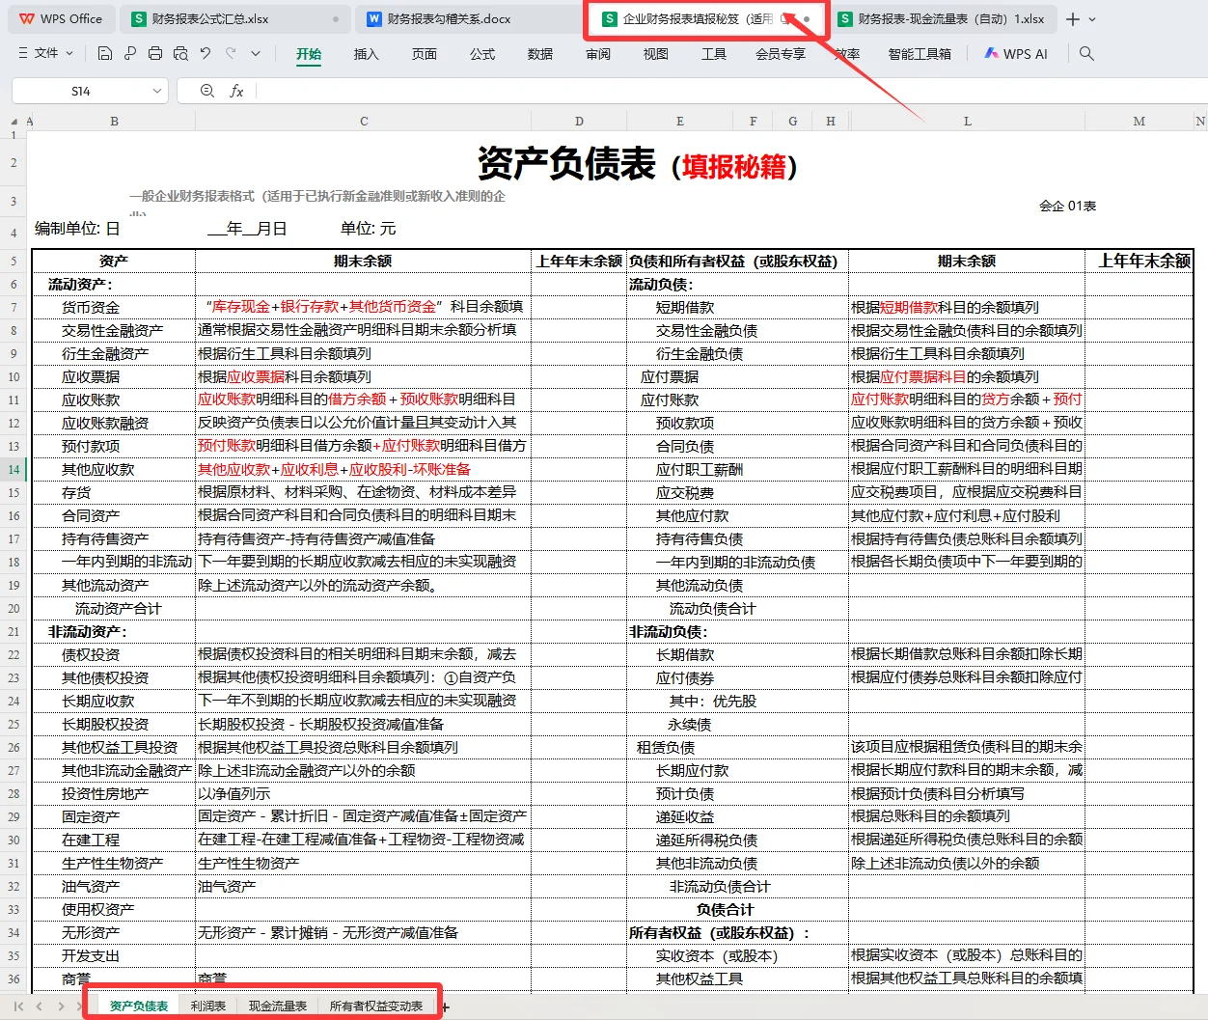The image size is (1208, 1020).
Task: Click the Export to PDF icon
Action: point(130,54)
